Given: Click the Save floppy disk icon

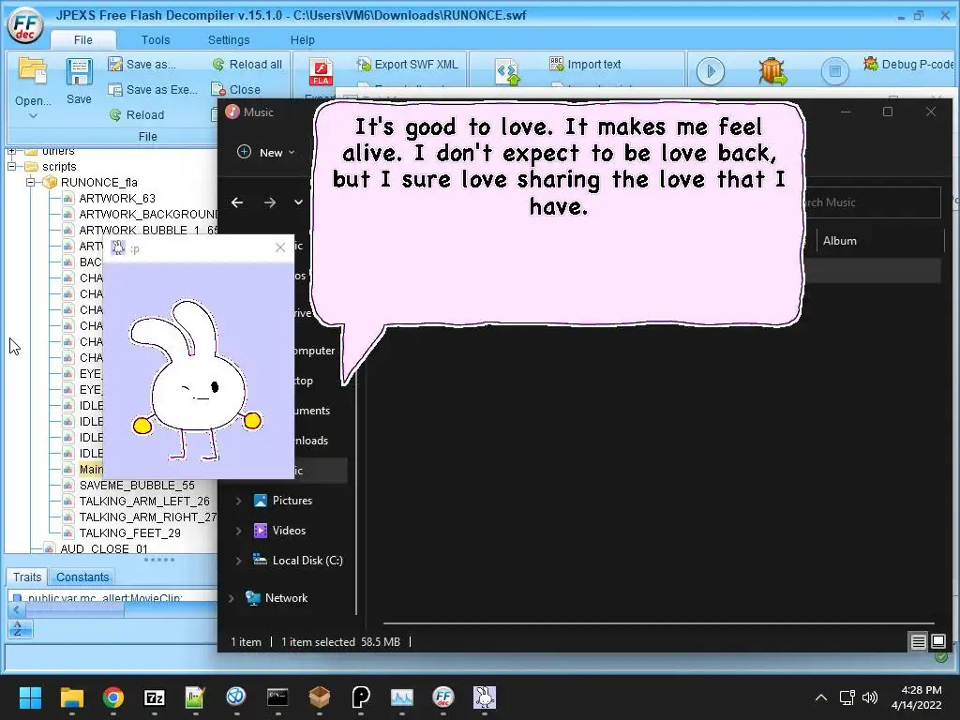Looking at the screenshot, I should 79,72.
